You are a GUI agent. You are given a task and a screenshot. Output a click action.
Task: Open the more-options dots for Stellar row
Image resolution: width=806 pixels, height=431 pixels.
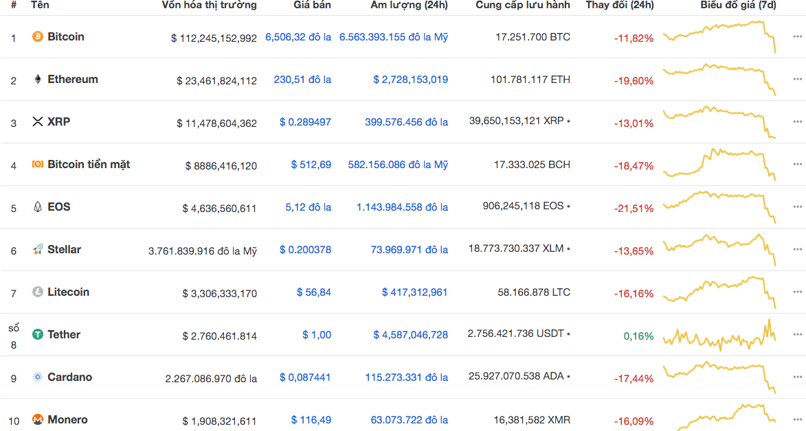pyautogui.click(x=797, y=249)
